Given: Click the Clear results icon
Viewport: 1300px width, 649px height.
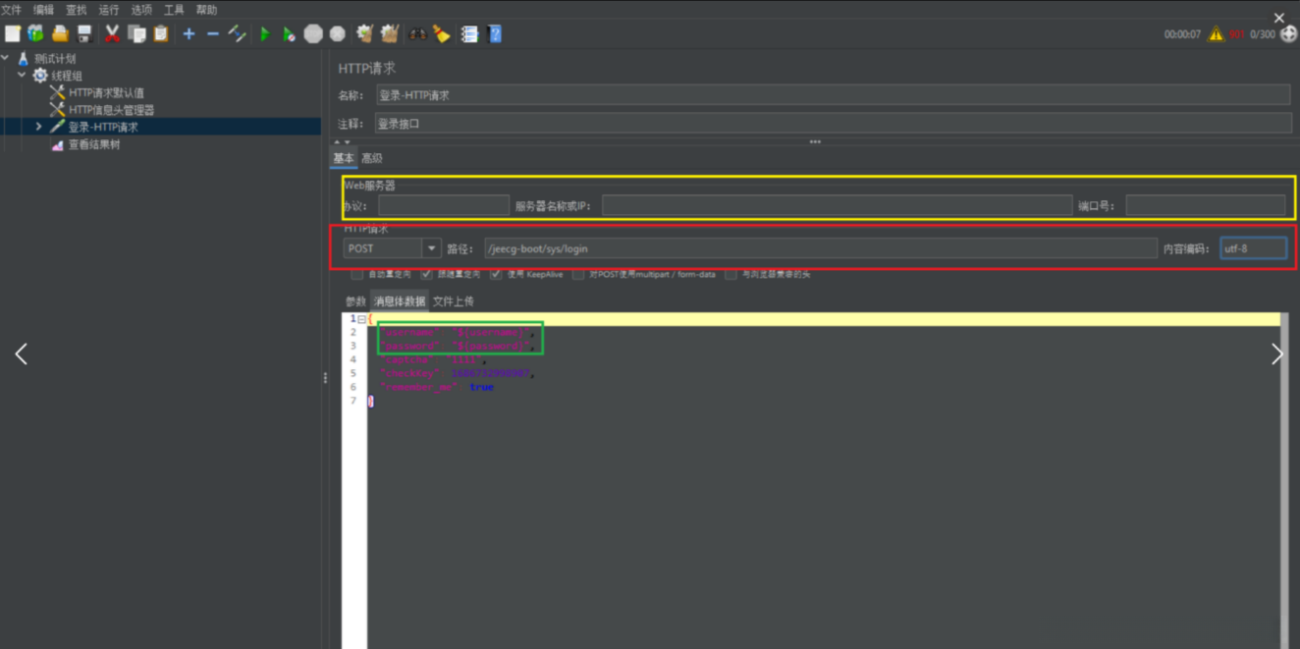Looking at the screenshot, I should pos(365,34).
